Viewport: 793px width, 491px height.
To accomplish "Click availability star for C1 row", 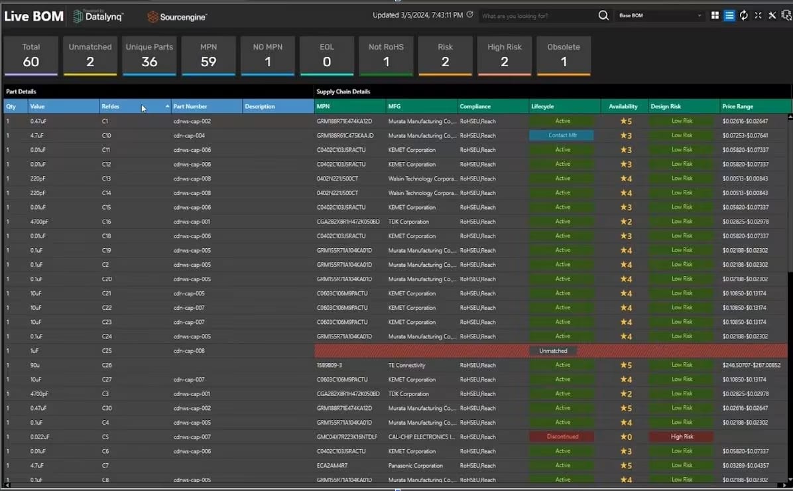I will [x=626, y=121].
